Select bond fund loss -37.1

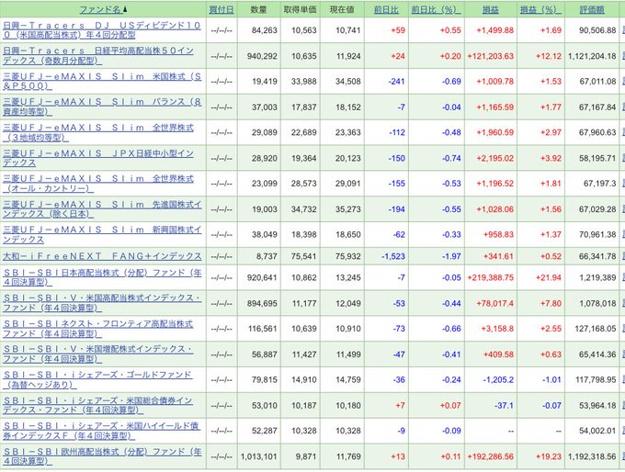(x=505, y=406)
